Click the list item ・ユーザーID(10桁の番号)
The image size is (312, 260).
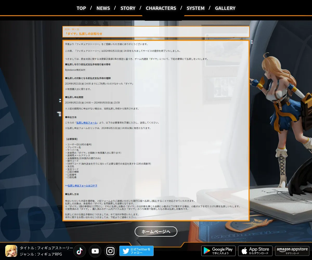pyautogui.click(x=78, y=145)
